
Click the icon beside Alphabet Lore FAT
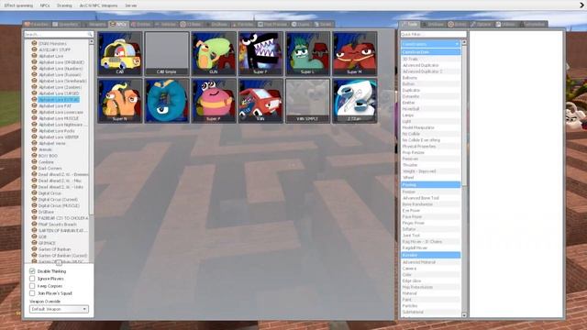(35, 106)
